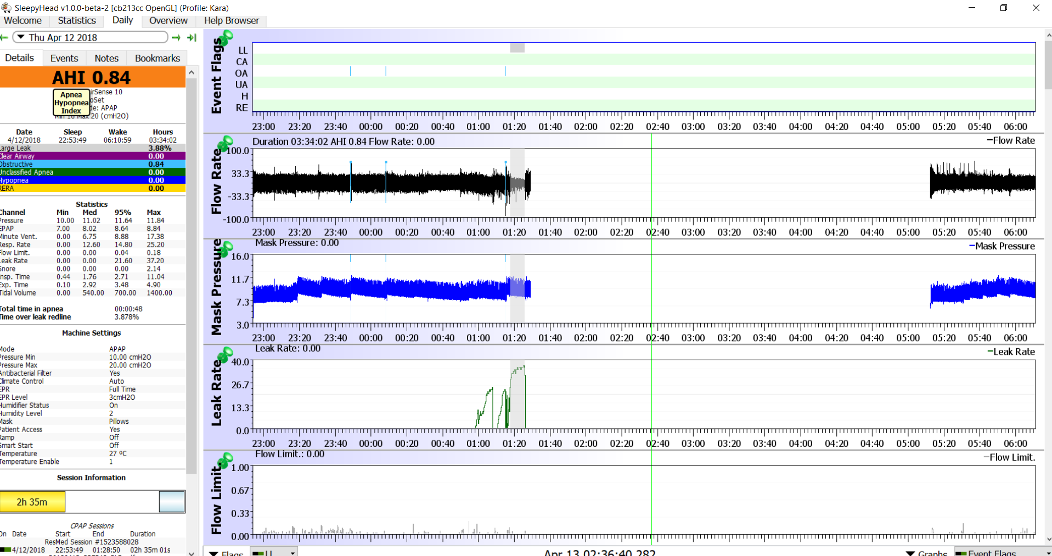Click the Tidal Volume statistics row
Image resolution: width=1052 pixels, height=556 pixels.
(92, 293)
